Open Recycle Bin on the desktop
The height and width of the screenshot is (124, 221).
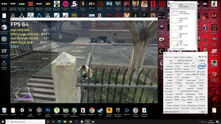click(4, 112)
